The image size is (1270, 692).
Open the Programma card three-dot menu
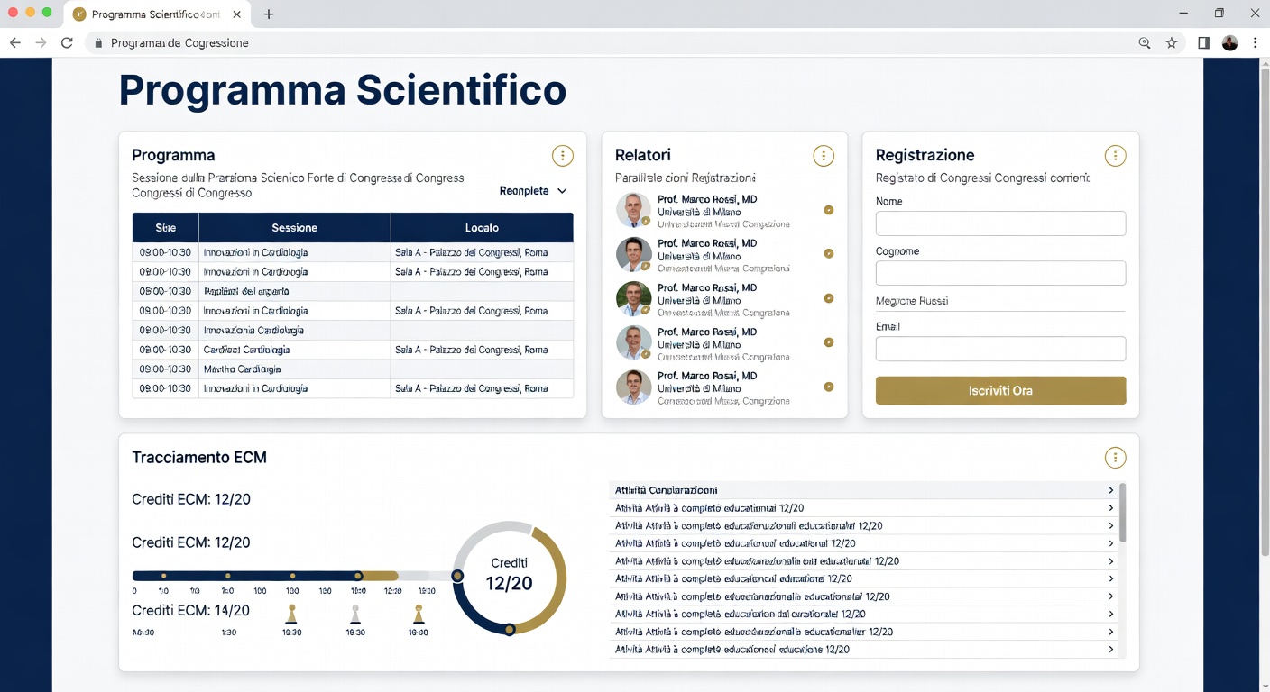pos(562,156)
